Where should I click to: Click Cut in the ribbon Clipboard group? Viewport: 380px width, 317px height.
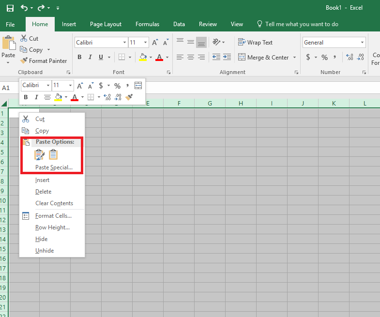(30, 38)
